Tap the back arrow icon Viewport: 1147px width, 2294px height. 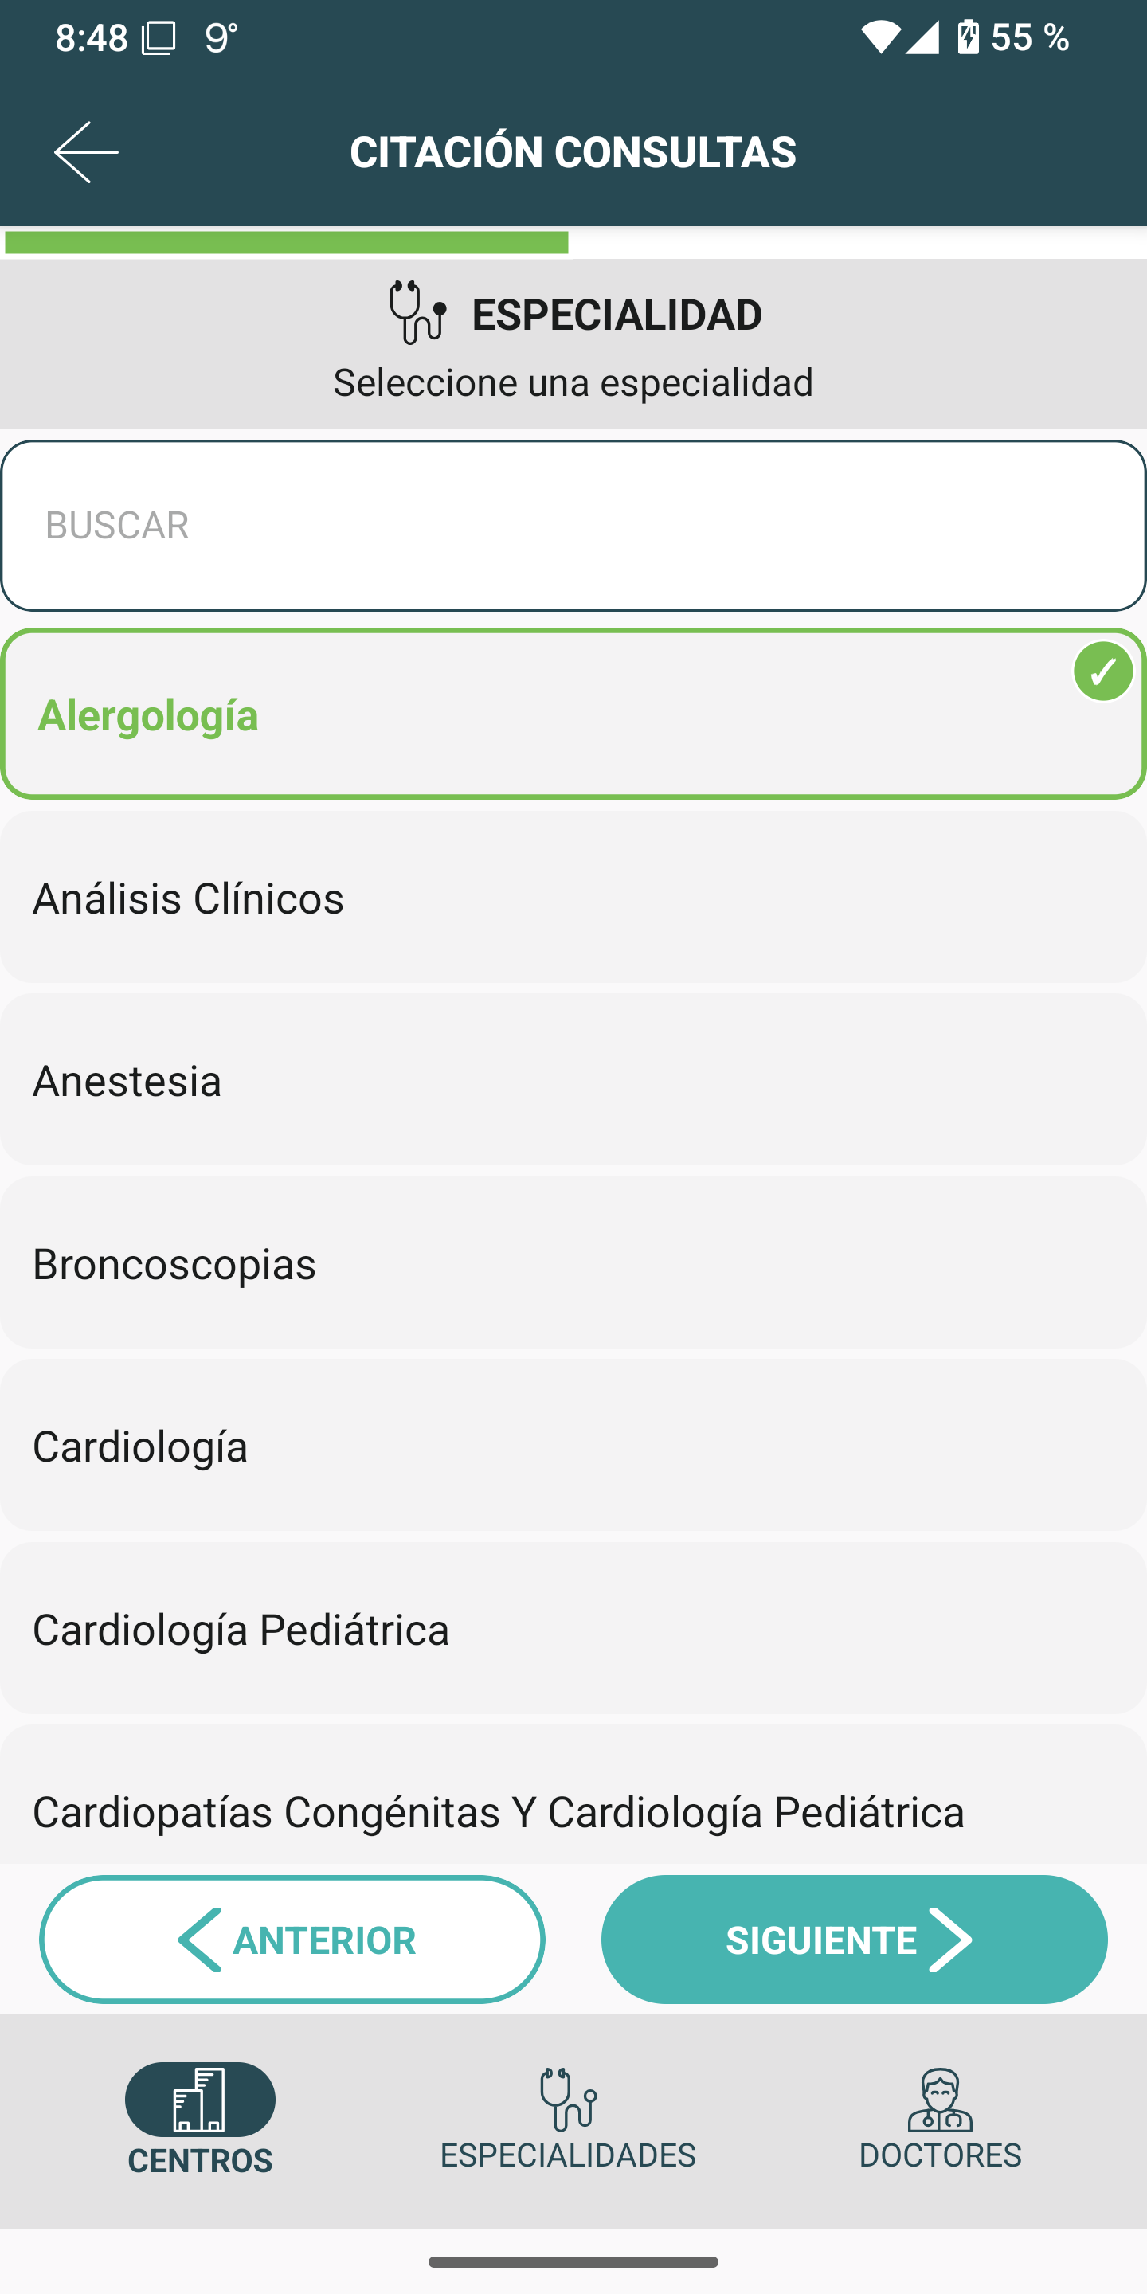pos(86,152)
